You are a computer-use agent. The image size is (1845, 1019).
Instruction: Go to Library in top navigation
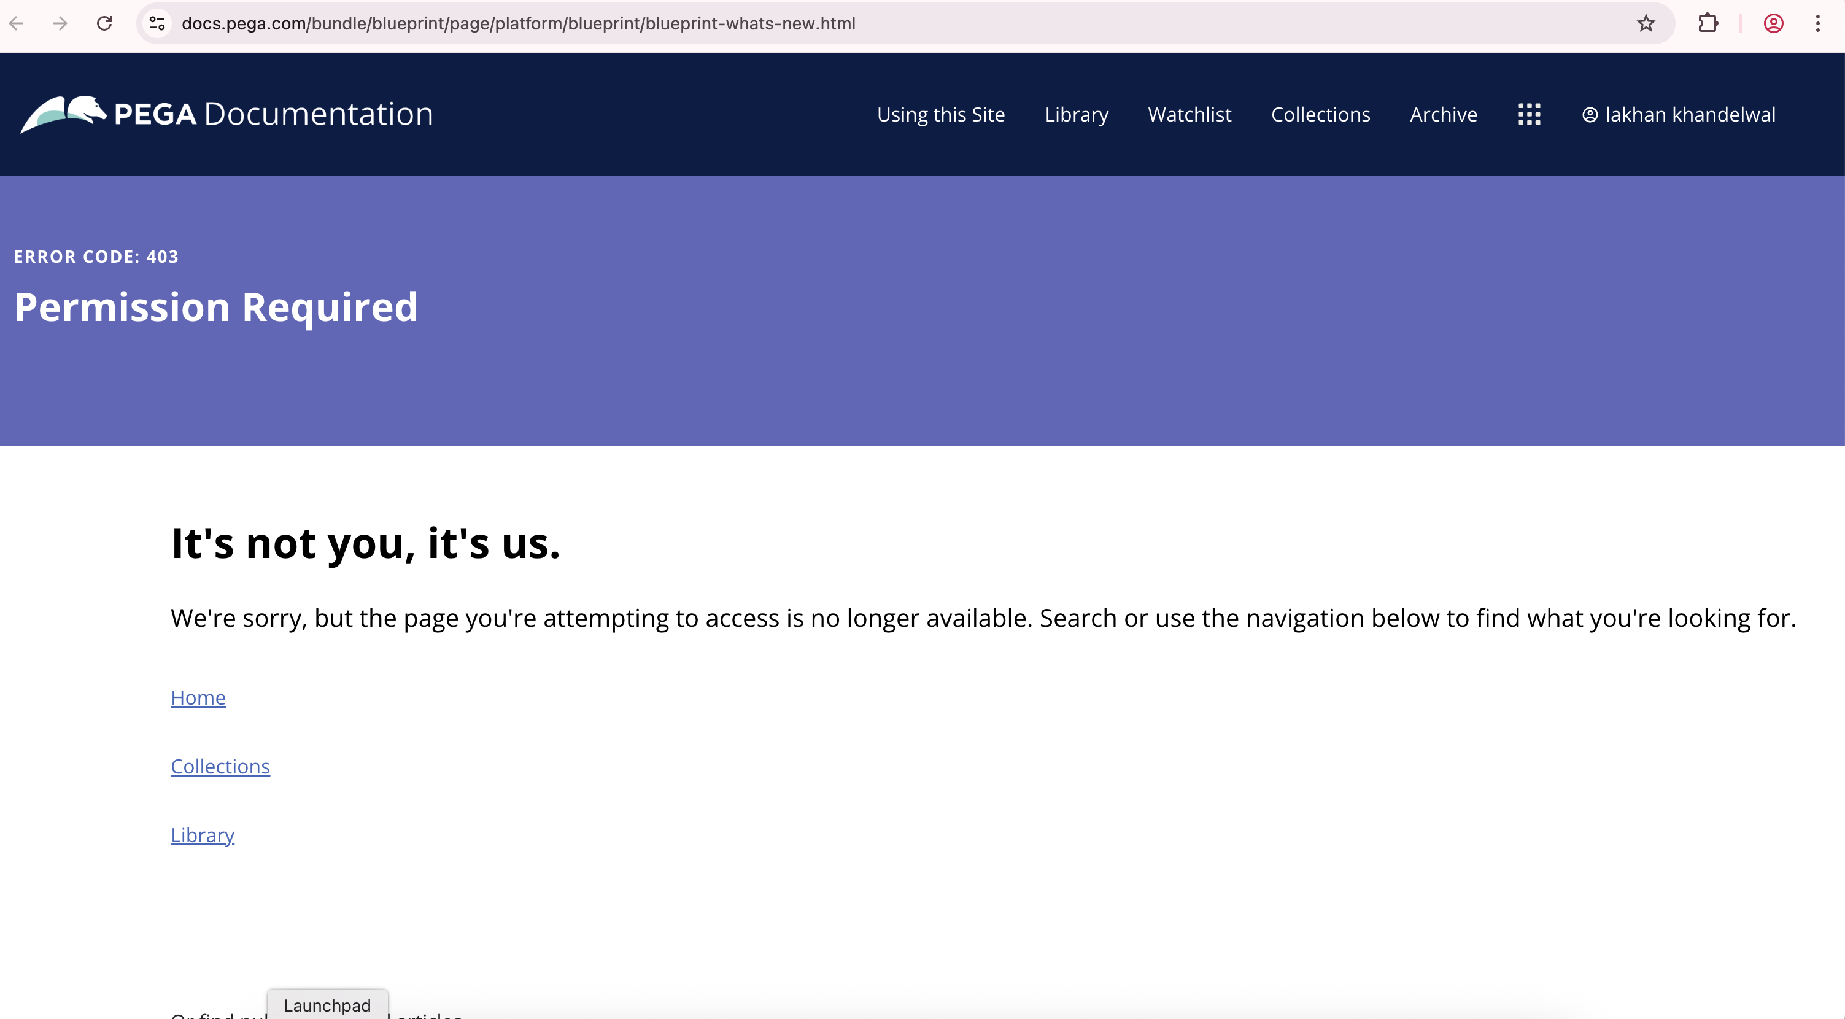click(x=1076, y=115)
